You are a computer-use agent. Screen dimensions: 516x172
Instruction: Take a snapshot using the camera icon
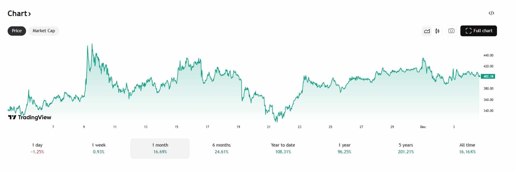tap(451, 30)
